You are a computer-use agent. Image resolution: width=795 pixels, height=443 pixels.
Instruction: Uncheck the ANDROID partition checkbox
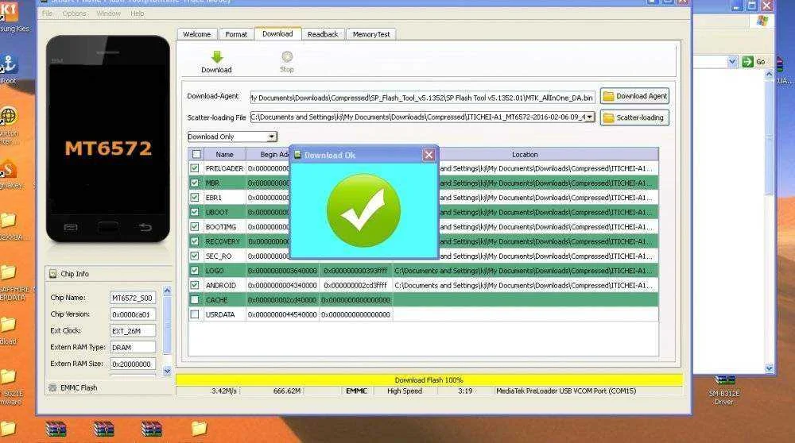(195, 286)
